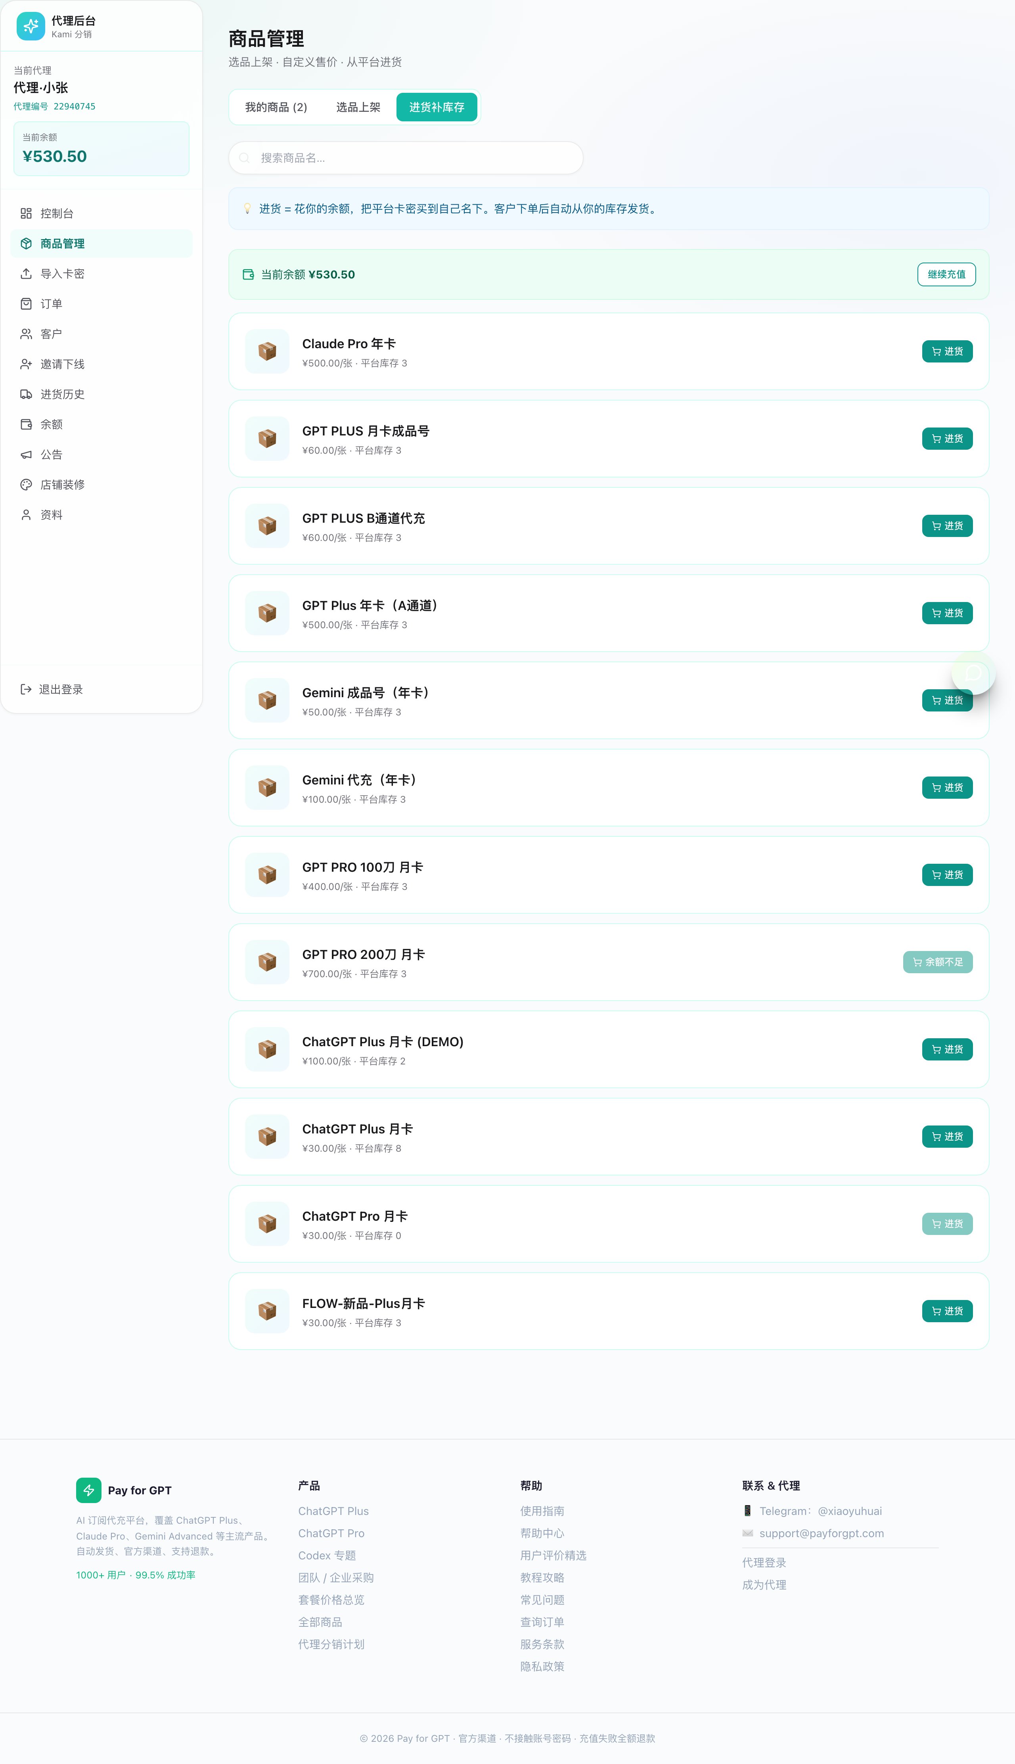Image resolution: width=1015 pixels, height=1764 pixels.
Task: Click the 退出登录 logout icon
Action: [26, 689]
